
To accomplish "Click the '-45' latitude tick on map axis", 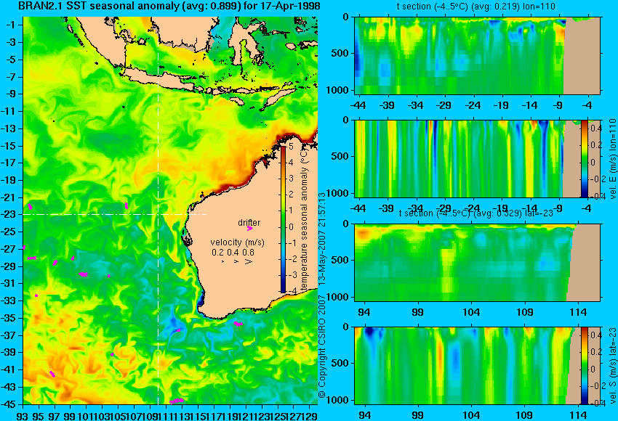I will pyautogui.click(x=9, y=404).
